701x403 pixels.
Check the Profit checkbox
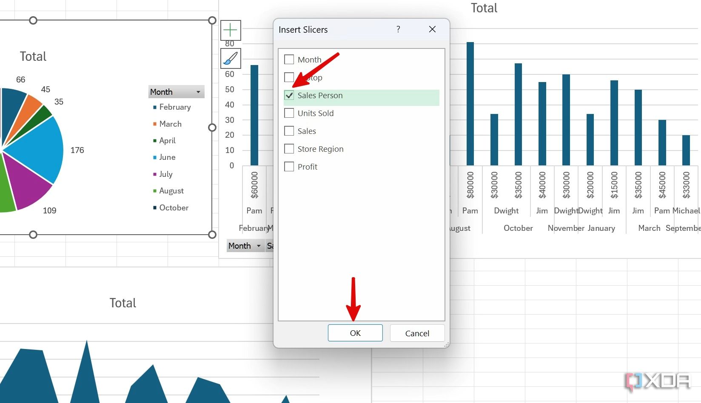pyautogui.click(x=289, y=167)
